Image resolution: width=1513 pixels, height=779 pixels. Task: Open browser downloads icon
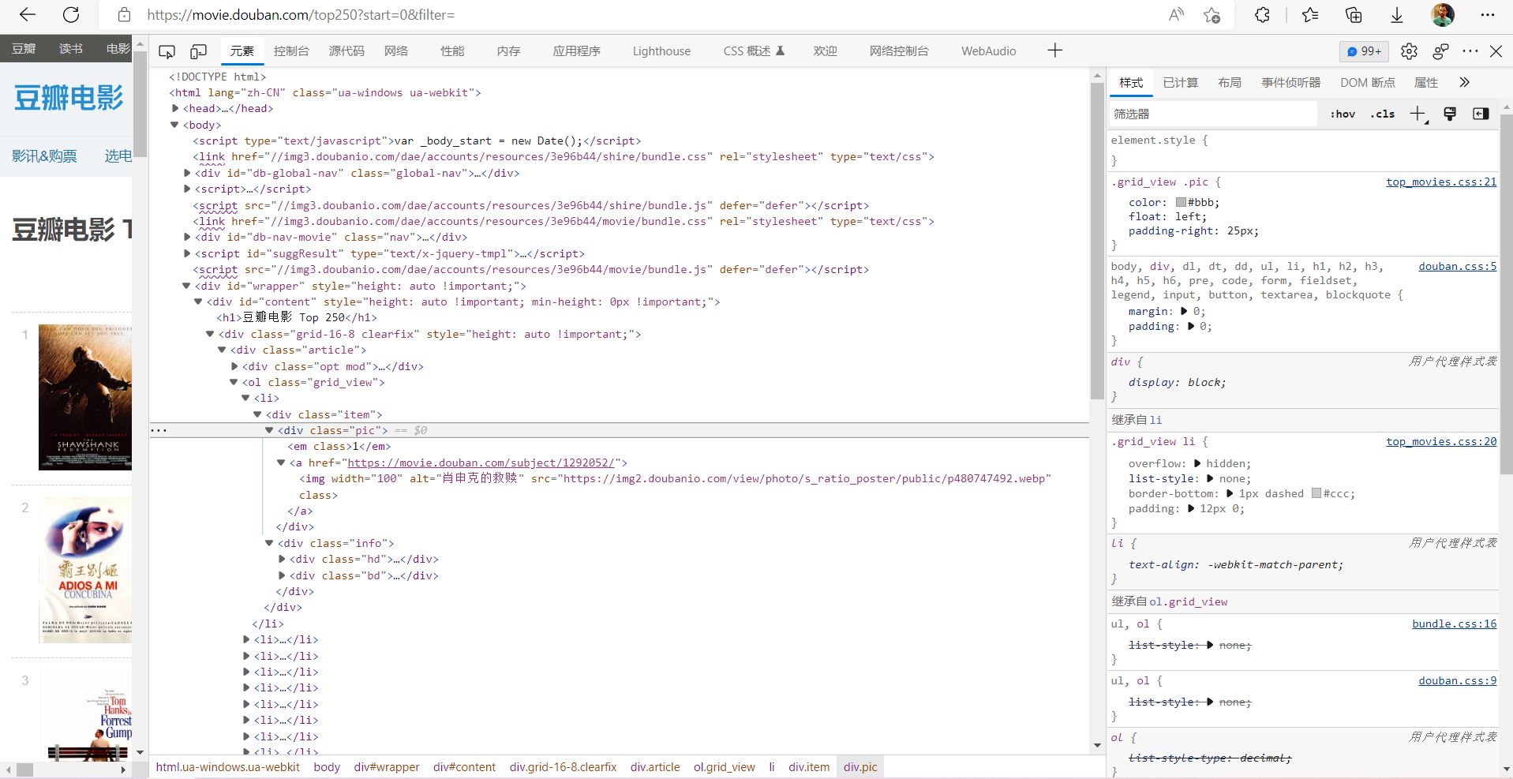pos(1396,15)
